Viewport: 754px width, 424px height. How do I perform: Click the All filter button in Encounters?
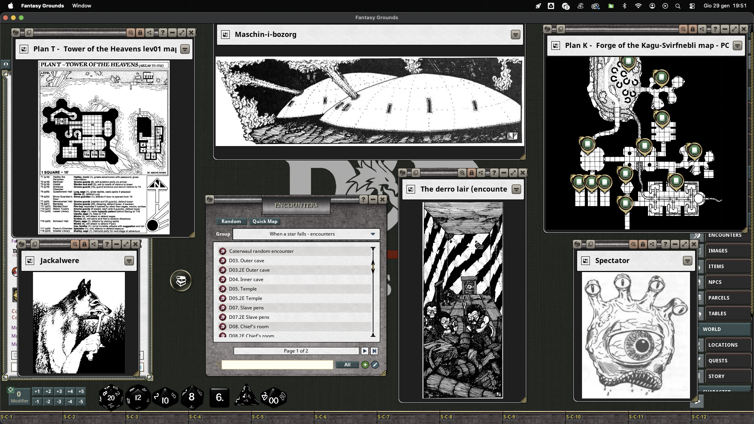pyautogui.click(x=347, y=365)
